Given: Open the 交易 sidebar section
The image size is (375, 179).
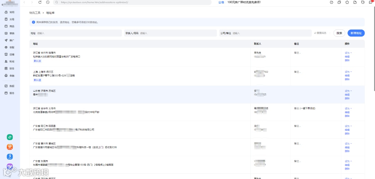Looking at the screenshot, I should [10, 19].
